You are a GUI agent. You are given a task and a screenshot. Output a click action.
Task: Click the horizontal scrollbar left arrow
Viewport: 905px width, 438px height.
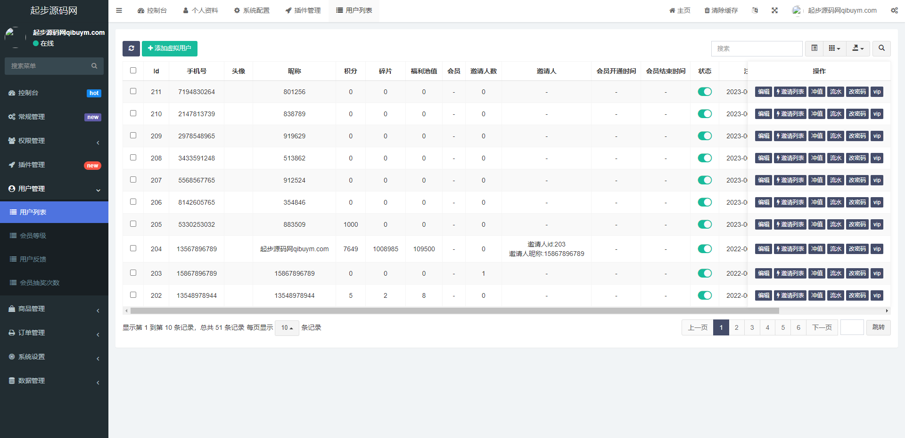(126, 311)
